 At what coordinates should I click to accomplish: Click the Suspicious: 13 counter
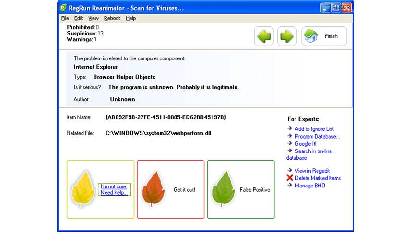pyautogui.click(x=85, y=33)
